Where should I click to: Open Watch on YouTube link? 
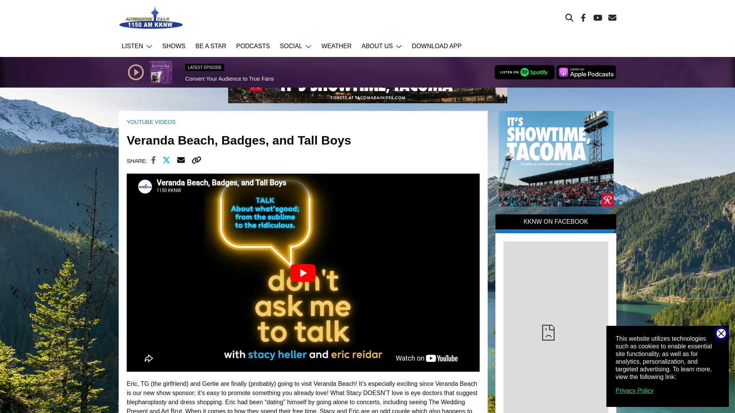click(x=427, y=358)
